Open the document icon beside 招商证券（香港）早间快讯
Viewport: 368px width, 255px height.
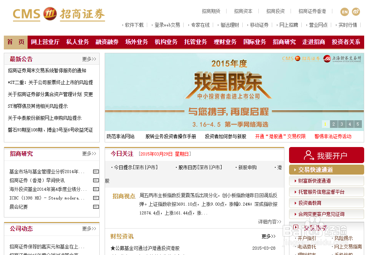[x=96, y=180]
